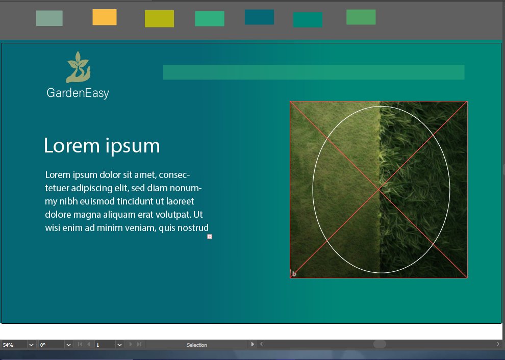Click the 0° rotation field
This screenshot has width=505, height=360.
pyautogui.click(x=52, y=345)
